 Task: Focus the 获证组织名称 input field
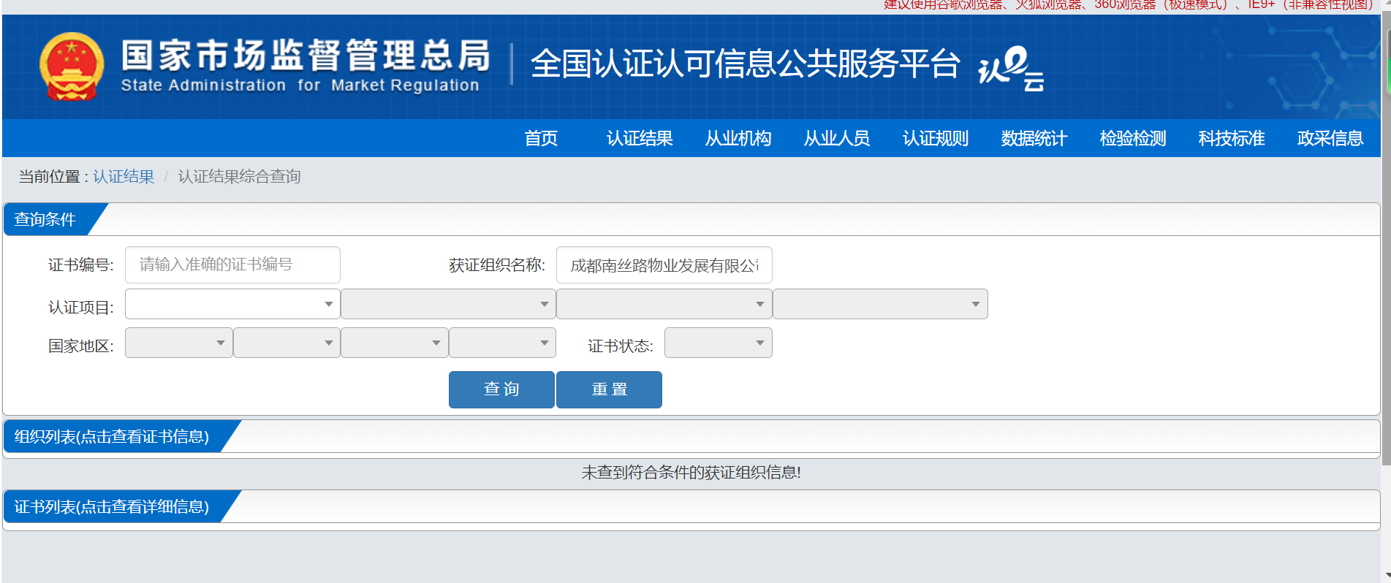click(664, 265)
